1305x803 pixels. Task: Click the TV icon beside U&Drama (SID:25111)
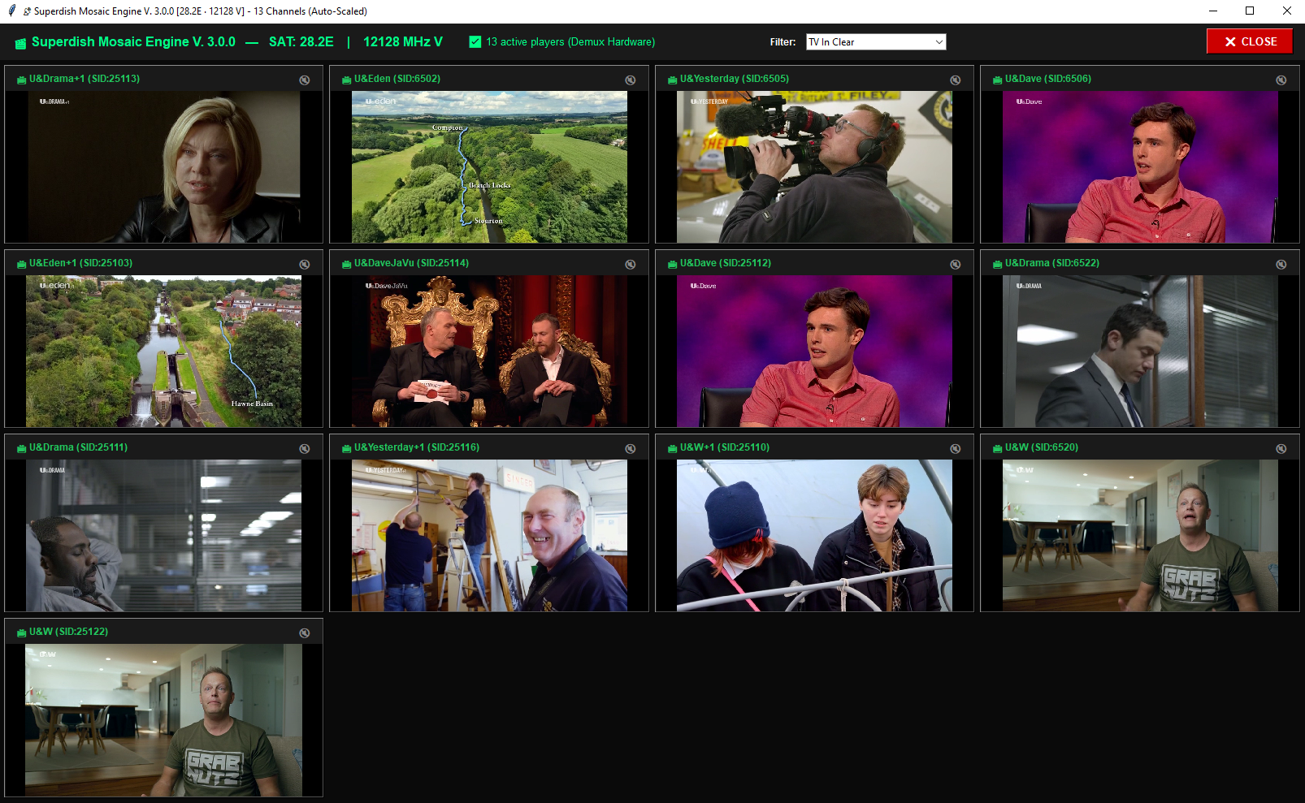pyautogui.click(x=22, y=448)
